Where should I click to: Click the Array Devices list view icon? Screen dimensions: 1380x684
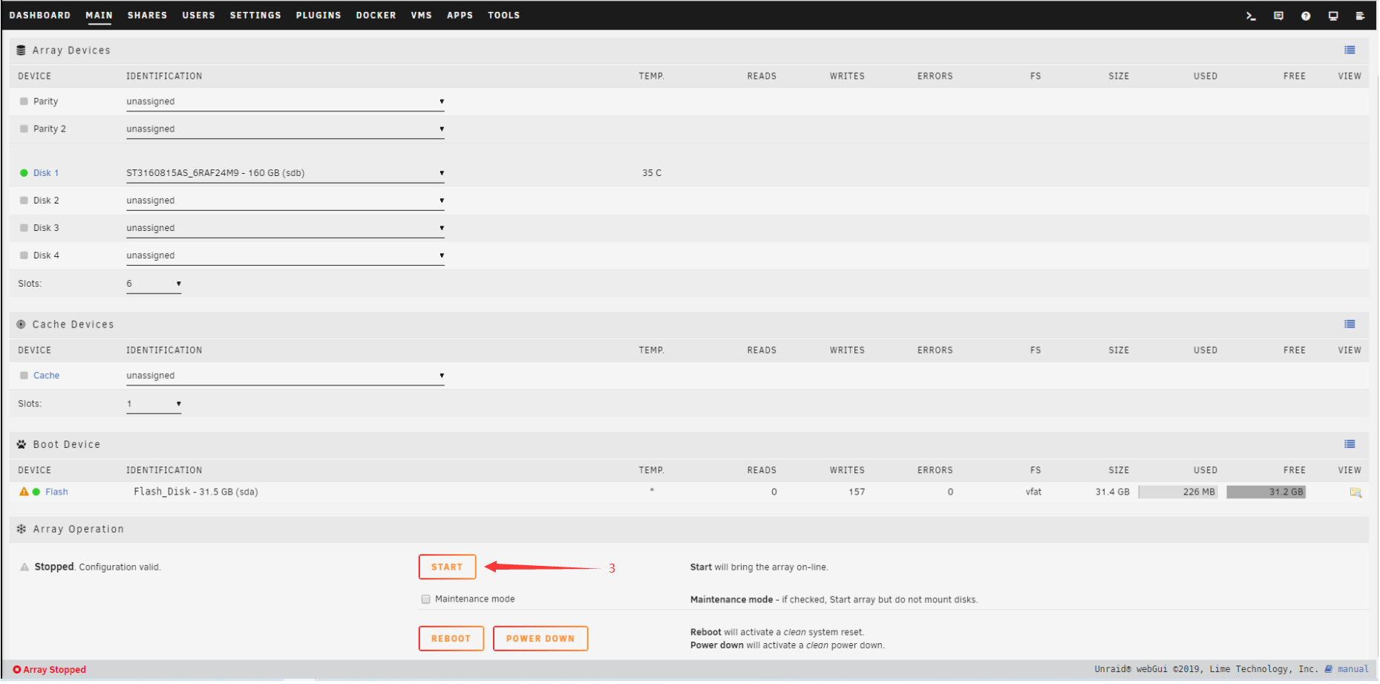(1350, 50)
